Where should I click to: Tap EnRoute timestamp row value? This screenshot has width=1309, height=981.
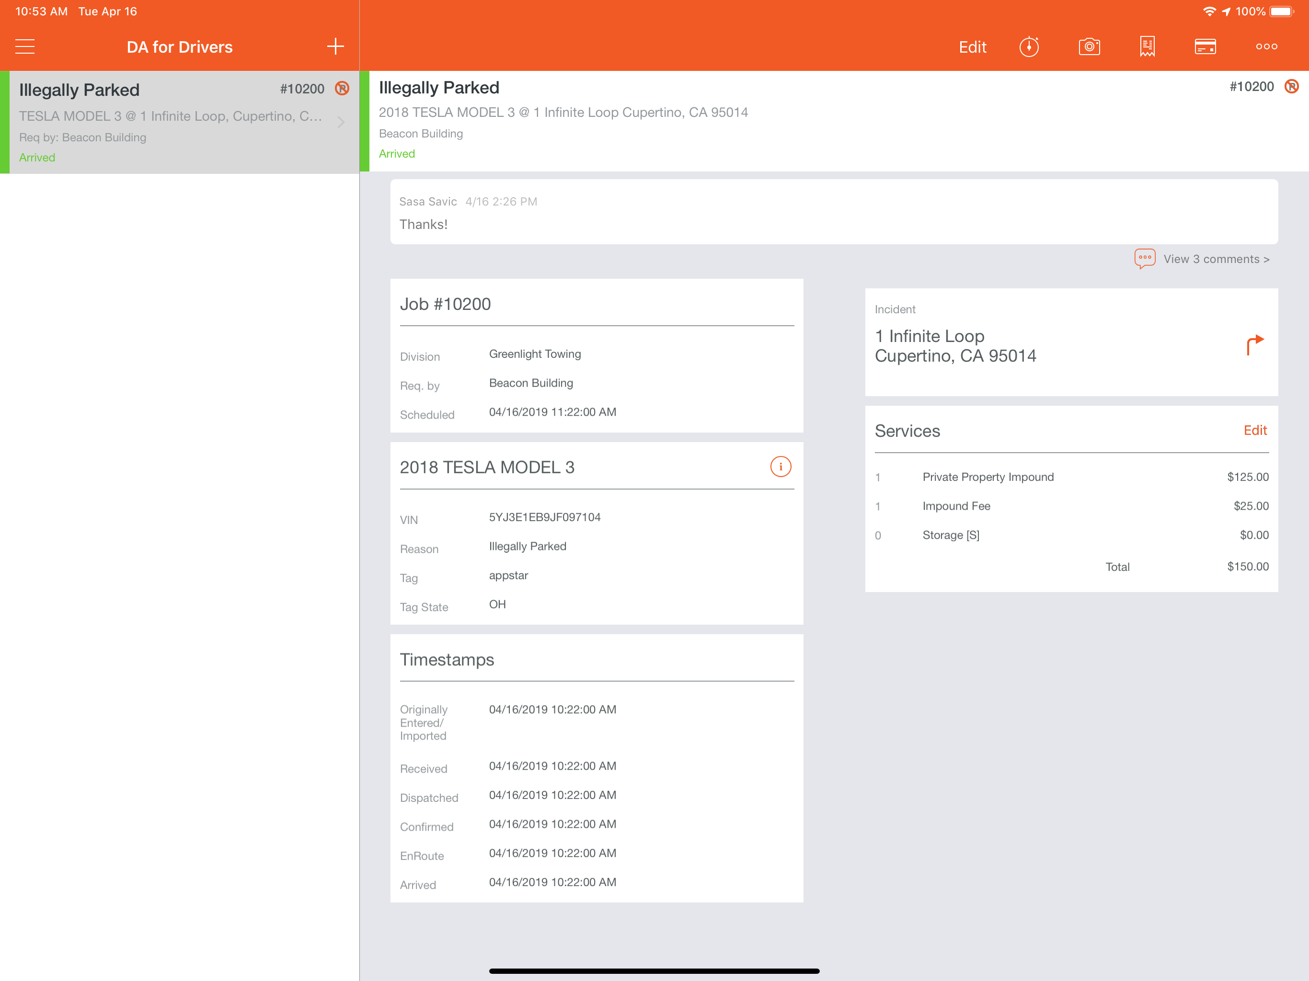point(552,853)
